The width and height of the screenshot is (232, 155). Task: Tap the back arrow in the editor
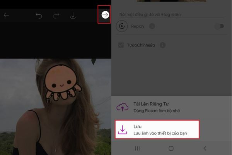(7, 15)
